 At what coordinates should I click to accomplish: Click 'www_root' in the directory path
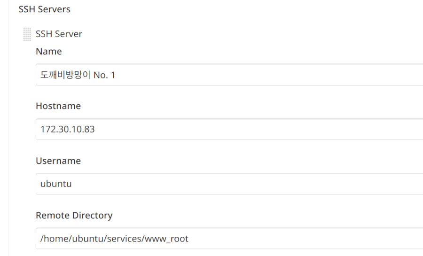pyautogui.click(x=171, y=239)
